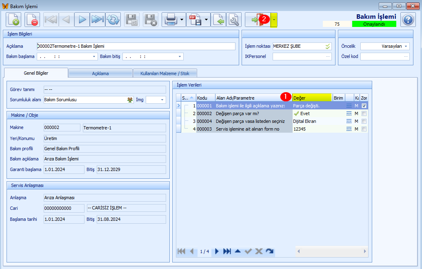Toggle Zor checkbox for row 000001
Image resolution: width=422 pixels, height=269 pixels.
pos(364,106)
